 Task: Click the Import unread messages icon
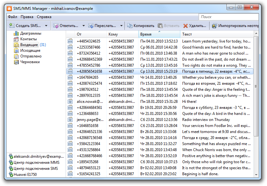tap(215, 26)
